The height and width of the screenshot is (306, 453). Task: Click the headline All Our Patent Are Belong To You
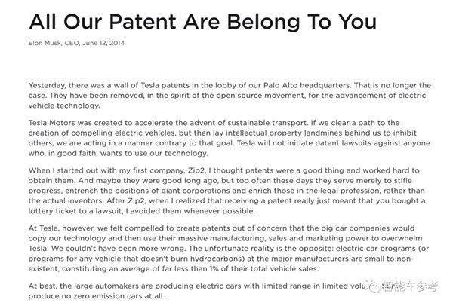[203, 22]
